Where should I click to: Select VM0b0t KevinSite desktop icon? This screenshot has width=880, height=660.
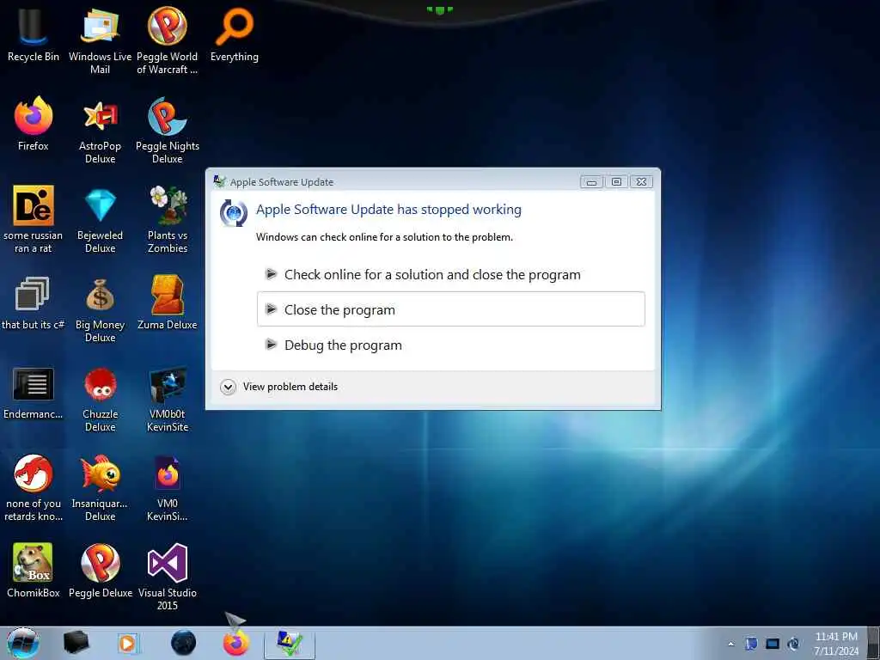[168, 399]
